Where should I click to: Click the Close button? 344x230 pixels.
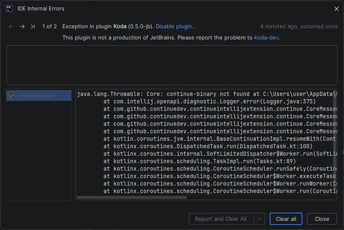tap(322, 219)
